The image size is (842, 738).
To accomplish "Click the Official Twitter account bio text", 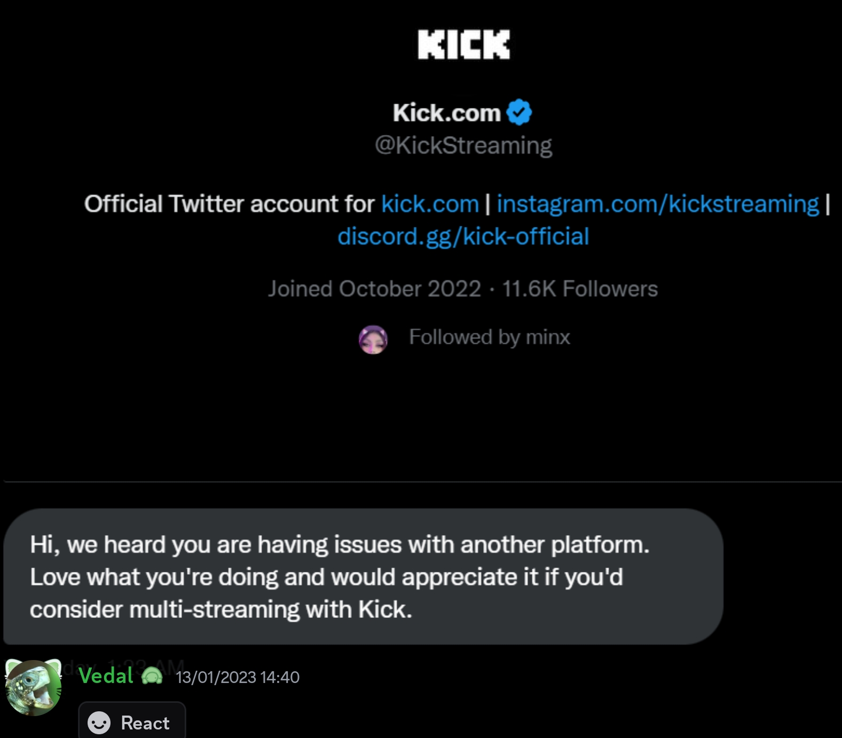I will click(230, 204).
